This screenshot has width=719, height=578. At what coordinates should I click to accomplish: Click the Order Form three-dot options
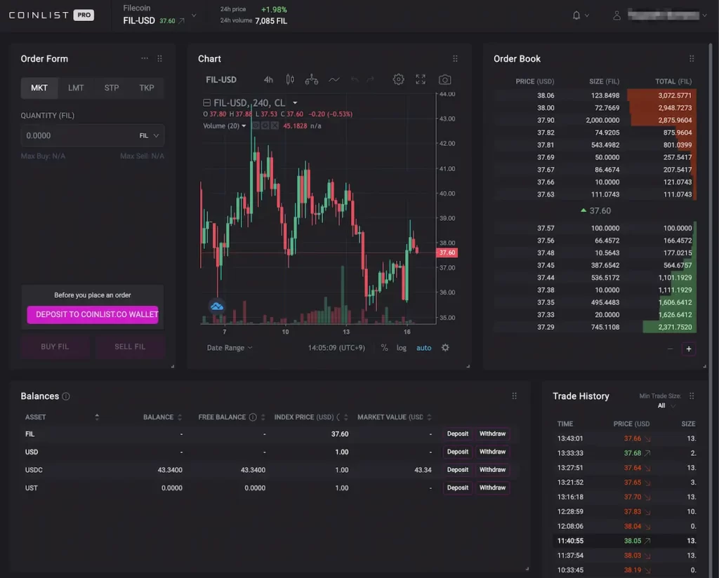[145, 58]
